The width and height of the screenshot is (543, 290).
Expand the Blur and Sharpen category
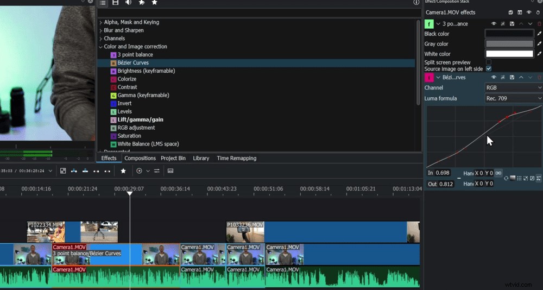pos(101,30)
